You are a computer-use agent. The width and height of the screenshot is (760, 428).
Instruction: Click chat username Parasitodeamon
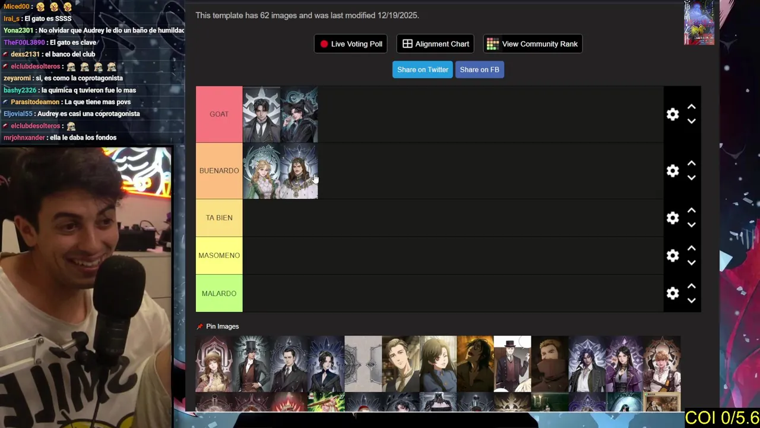pos(35,102)
